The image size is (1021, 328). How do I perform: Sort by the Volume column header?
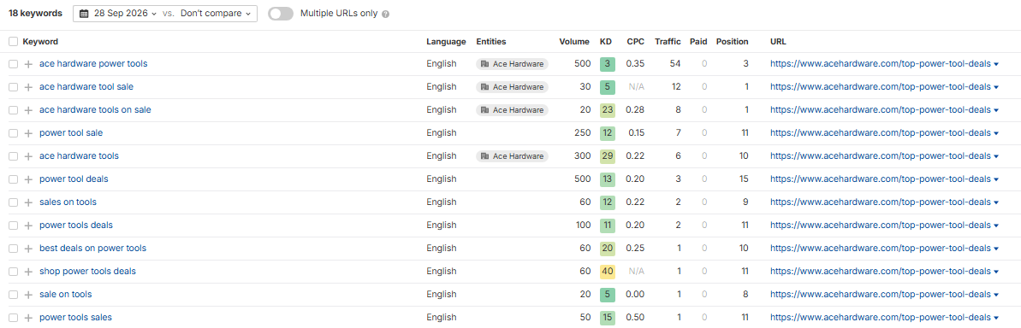(x=574, y=42)
